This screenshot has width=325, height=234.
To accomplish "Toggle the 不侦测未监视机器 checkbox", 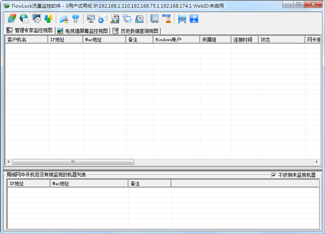I will 274,175.
